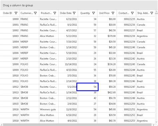Select MEREP in row 10004
Image resolution: width=158 pixels, height=126 pixels.
(29, 42)
